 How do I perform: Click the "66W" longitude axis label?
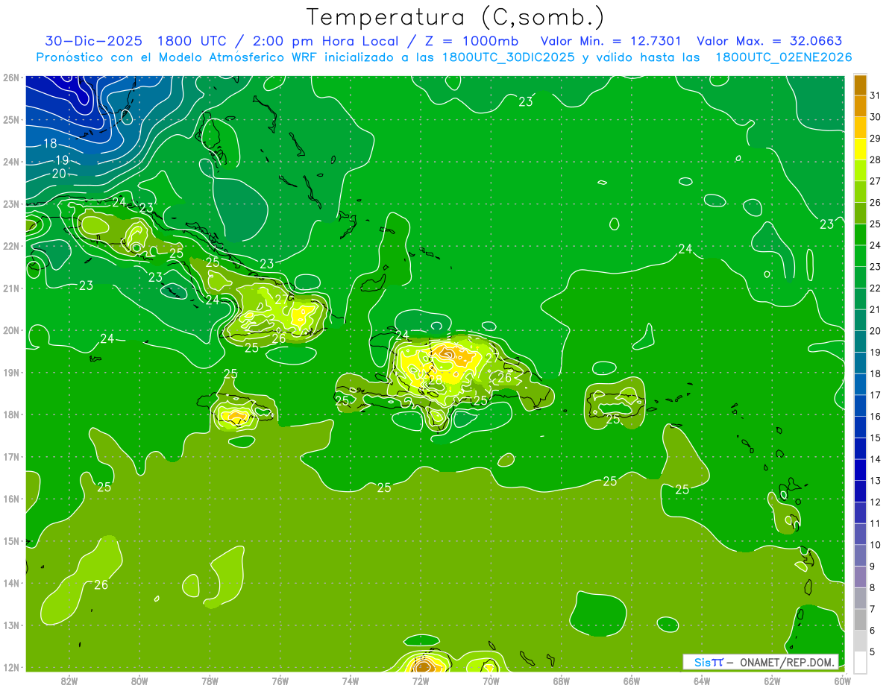pos(631,681)
